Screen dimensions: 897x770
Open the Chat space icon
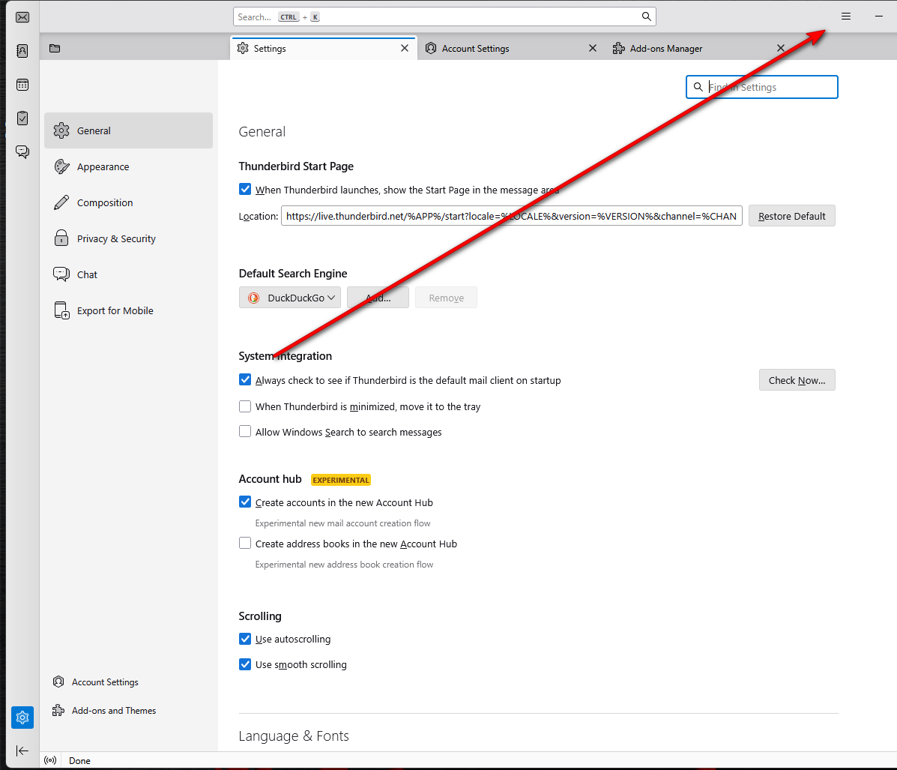[22, 151]
